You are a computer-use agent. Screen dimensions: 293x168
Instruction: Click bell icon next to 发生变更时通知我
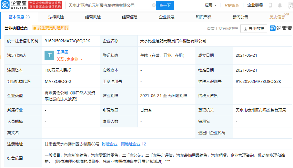point(35,28)
